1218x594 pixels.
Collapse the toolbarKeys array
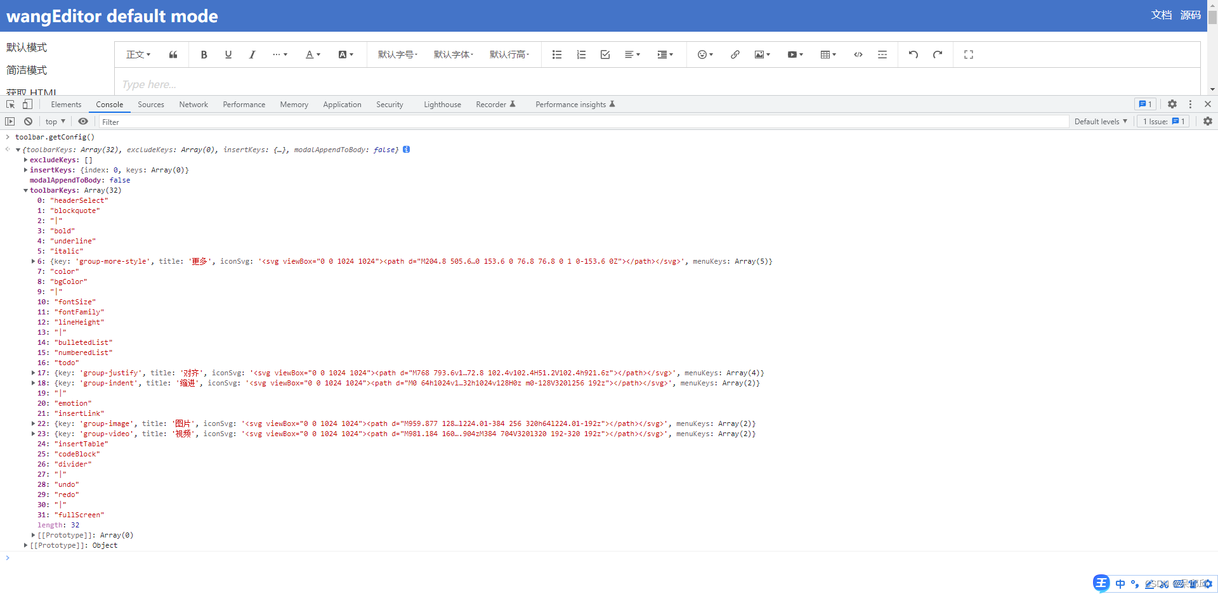click(25, 190)
